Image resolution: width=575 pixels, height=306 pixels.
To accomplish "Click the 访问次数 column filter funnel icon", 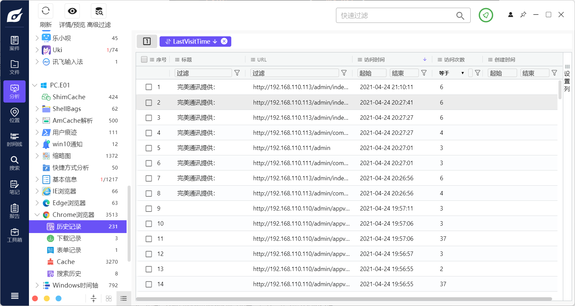I will pos(477,73).
